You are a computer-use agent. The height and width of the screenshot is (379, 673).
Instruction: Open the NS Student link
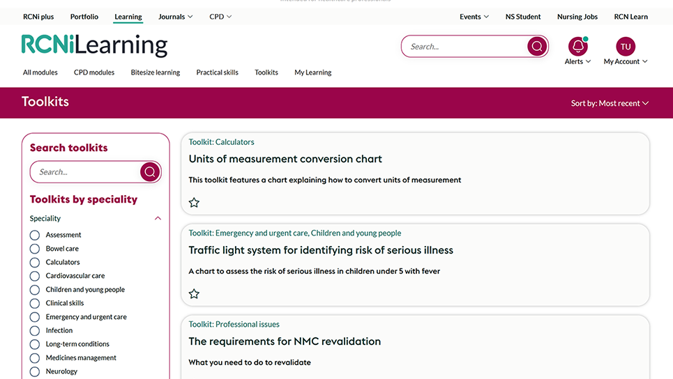[523, 17]
